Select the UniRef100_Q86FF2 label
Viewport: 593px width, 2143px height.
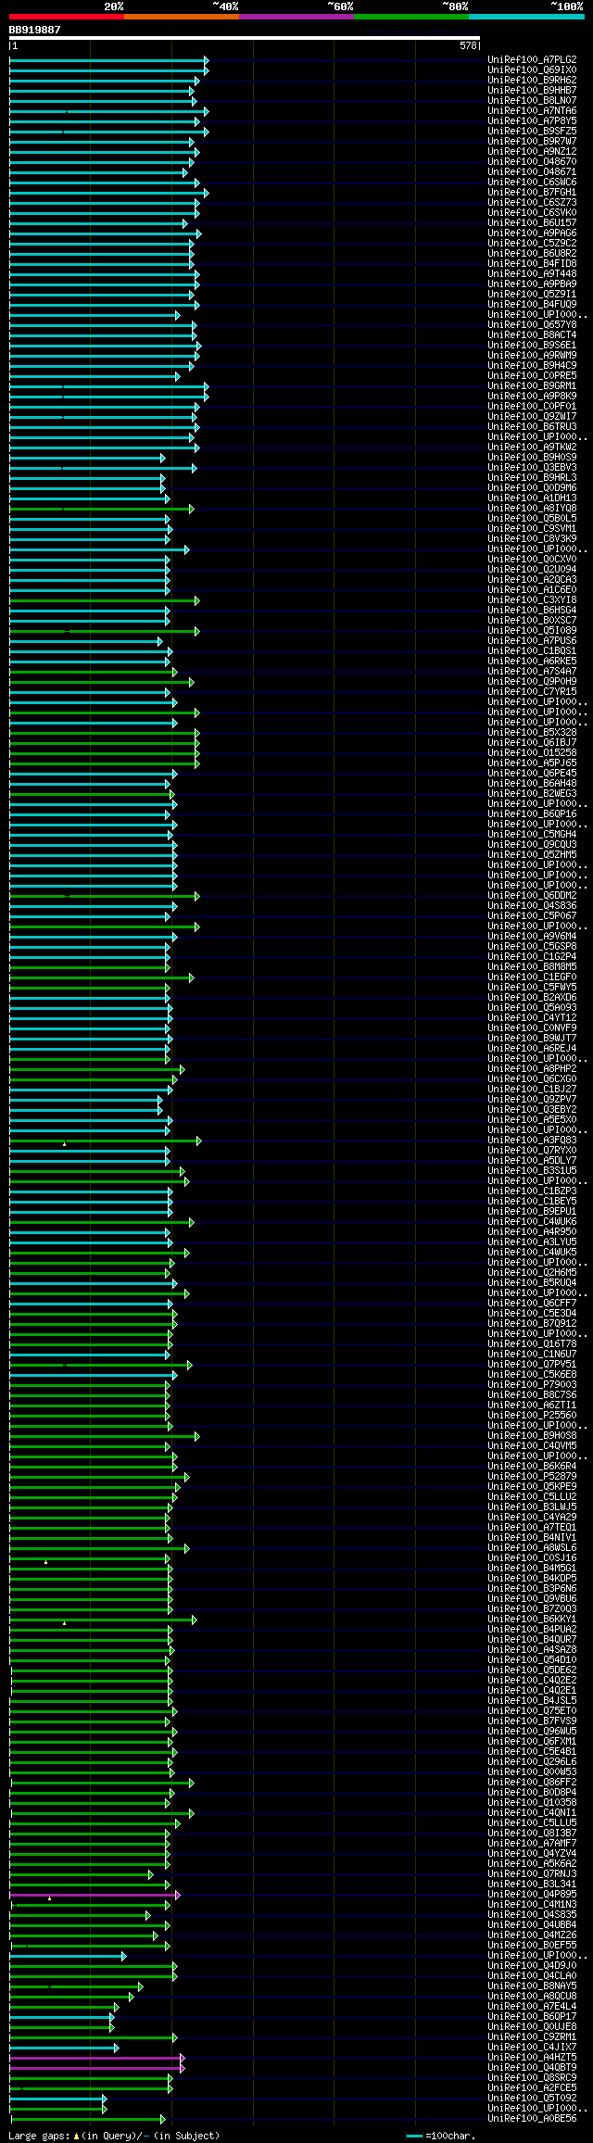click(532, 1783)
